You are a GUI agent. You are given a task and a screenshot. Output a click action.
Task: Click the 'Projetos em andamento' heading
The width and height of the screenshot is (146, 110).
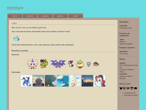pyautogui.click(x=124, y=34)
